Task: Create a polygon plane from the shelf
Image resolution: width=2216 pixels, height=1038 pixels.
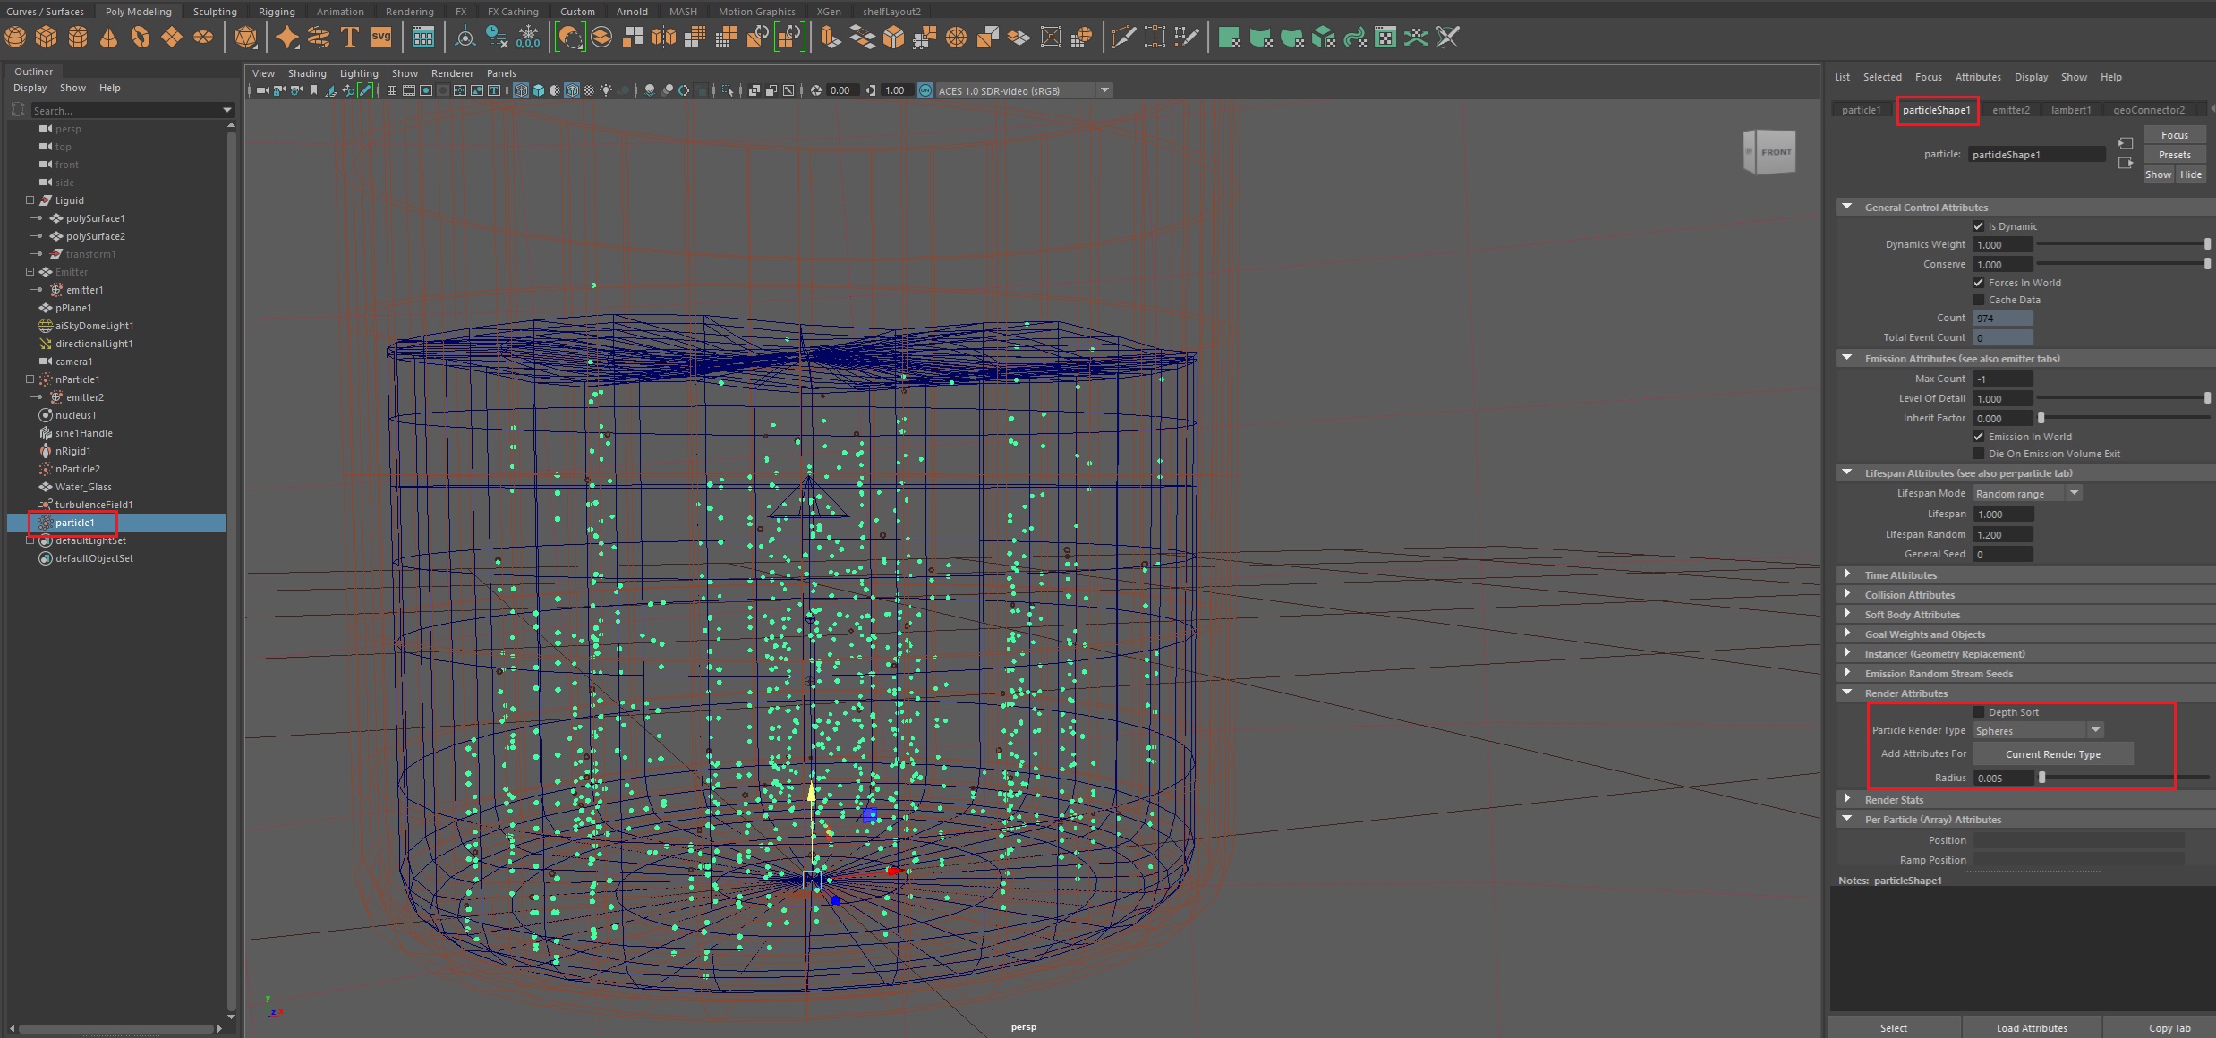Action: pos(172,37)
